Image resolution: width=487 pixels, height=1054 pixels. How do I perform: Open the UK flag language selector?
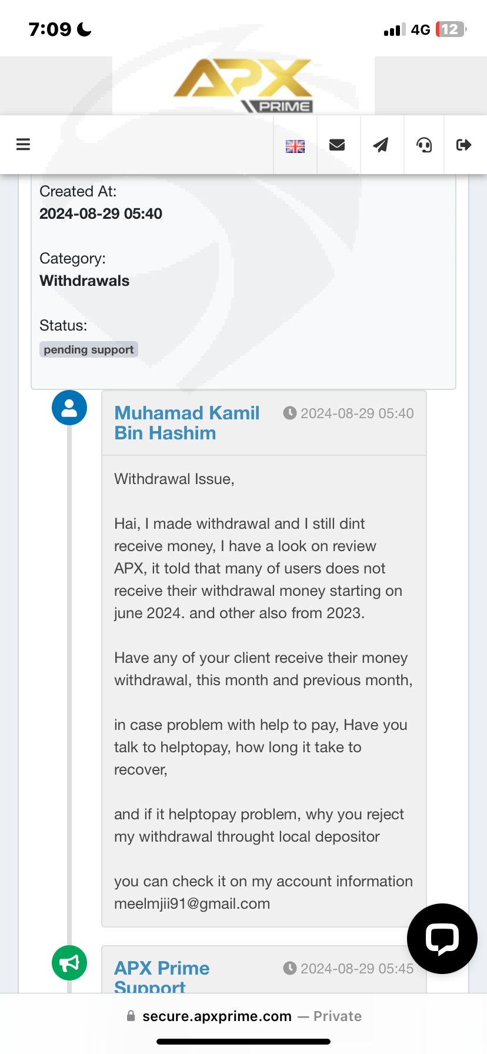tap(295, 146)
